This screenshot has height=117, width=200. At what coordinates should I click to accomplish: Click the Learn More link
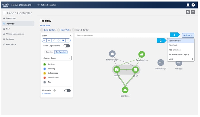click(x=45, y=26)
